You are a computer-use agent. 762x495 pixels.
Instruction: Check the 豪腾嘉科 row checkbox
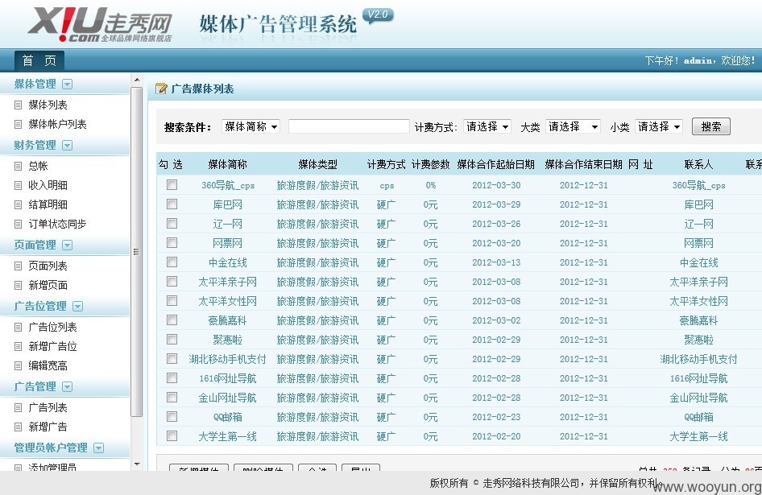(x=172, y=320)
